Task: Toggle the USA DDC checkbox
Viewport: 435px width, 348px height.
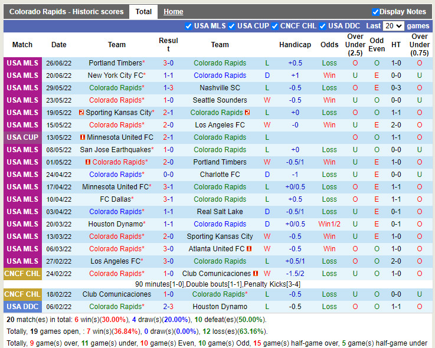Action: pos(323,26)
